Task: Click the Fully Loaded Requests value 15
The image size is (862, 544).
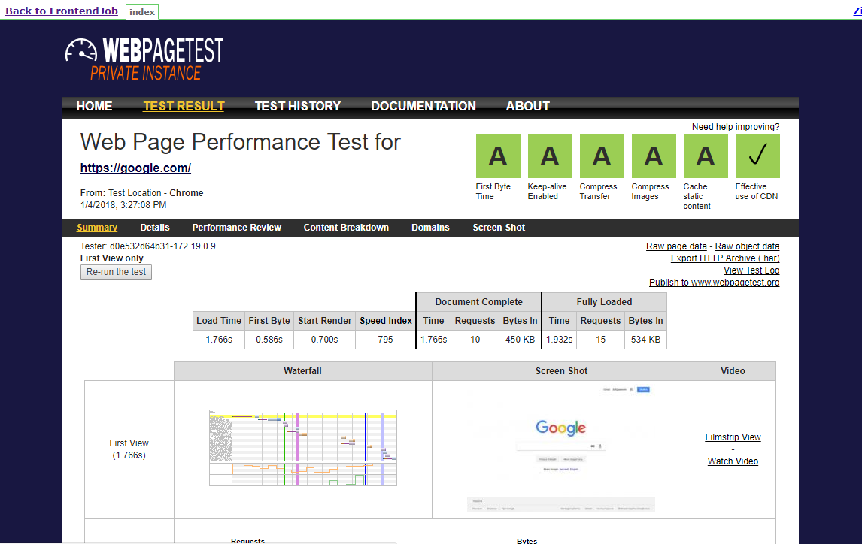Action: tap(601, 339)
